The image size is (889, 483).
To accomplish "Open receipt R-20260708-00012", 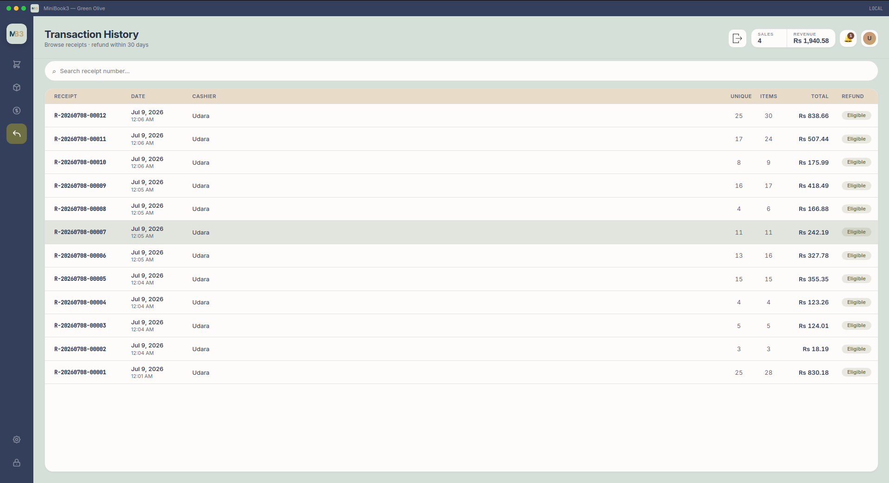I will pyautogui.click(x=461, y=116).
